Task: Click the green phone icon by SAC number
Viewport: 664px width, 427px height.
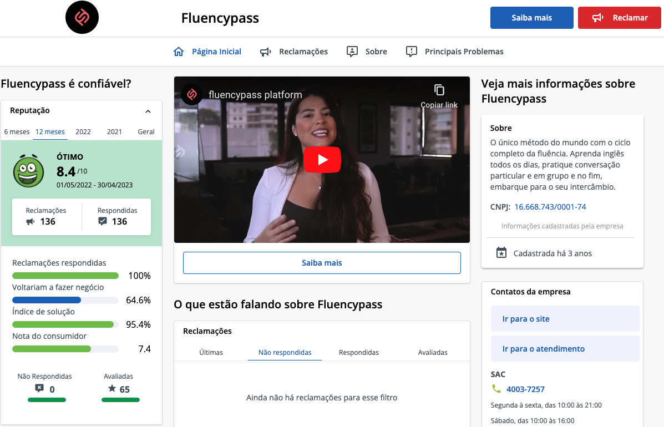Action: click(496, 389)
